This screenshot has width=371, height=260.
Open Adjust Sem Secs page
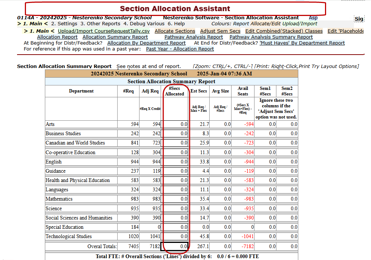pyautogui.click(x=220, y=31)
